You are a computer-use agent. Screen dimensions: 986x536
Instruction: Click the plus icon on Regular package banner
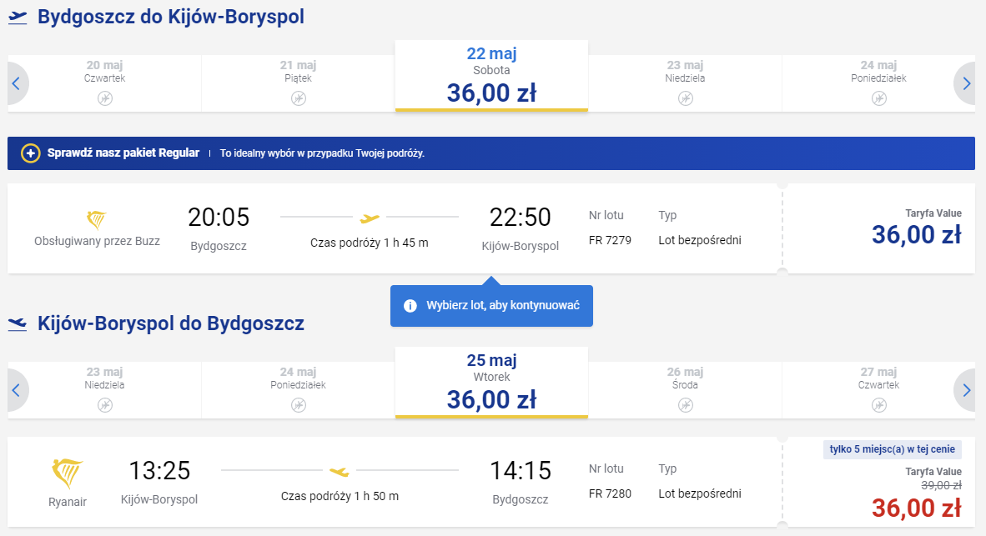(30, 153)
